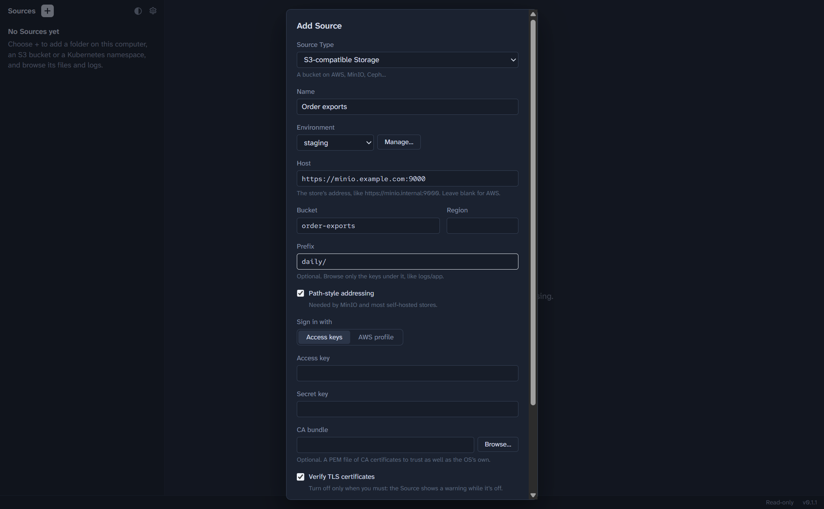Click the CA bundle path field
The image size is (824, 509).
385,445
